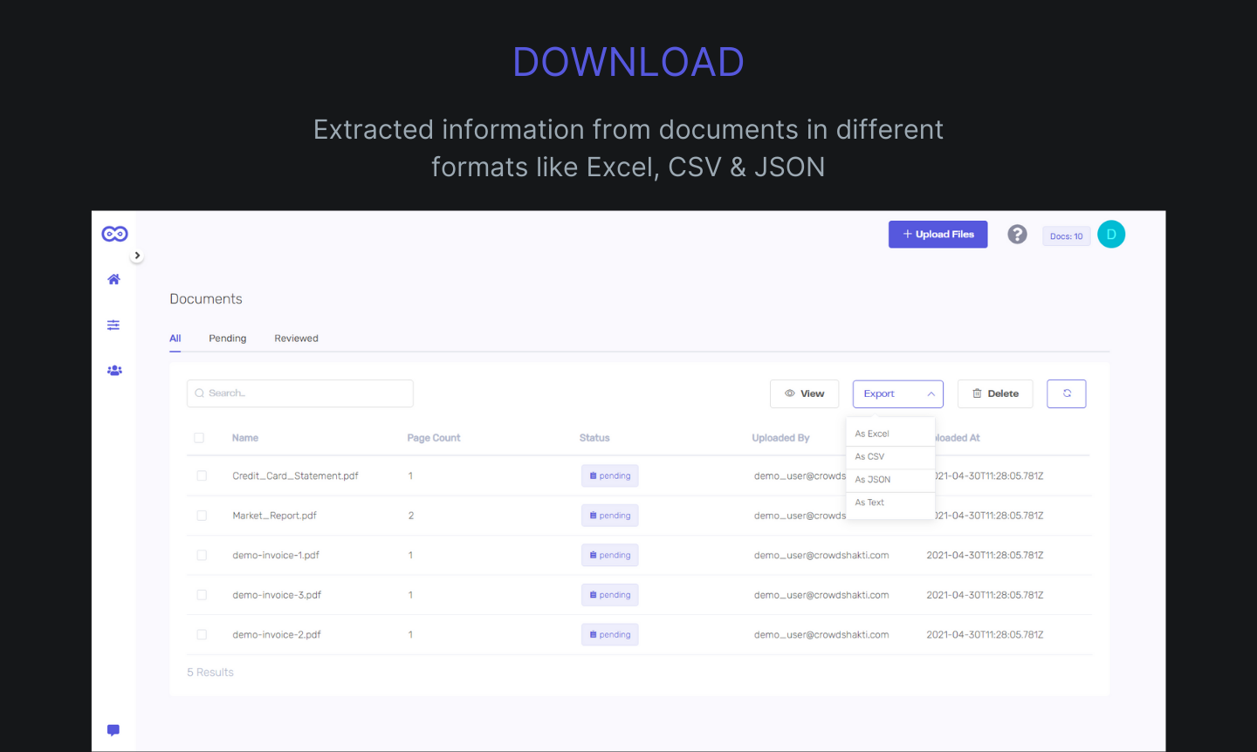Click pending status badge for Market_Report.pdf
The height and width of the screenshot is (752, 1257).
coord(610,516)
